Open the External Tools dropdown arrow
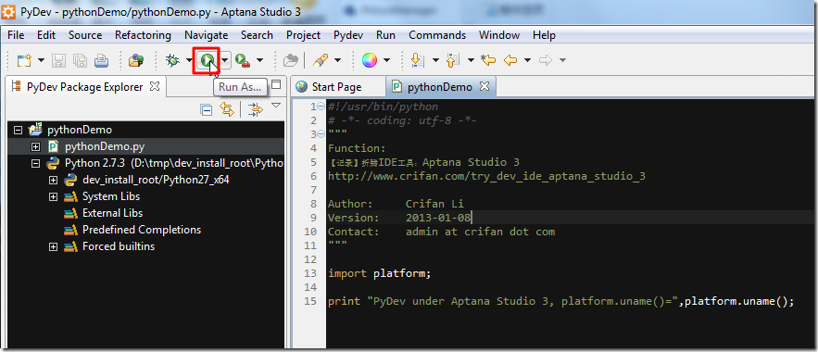This screenshot has height=352, width=818. coord(259,60)
